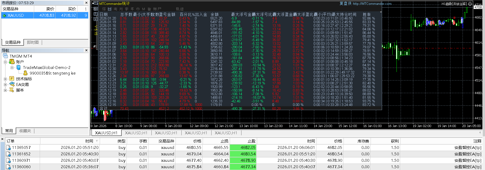
Task: Click the green 4678.90 take-profit cell
Action: point(243,160)
